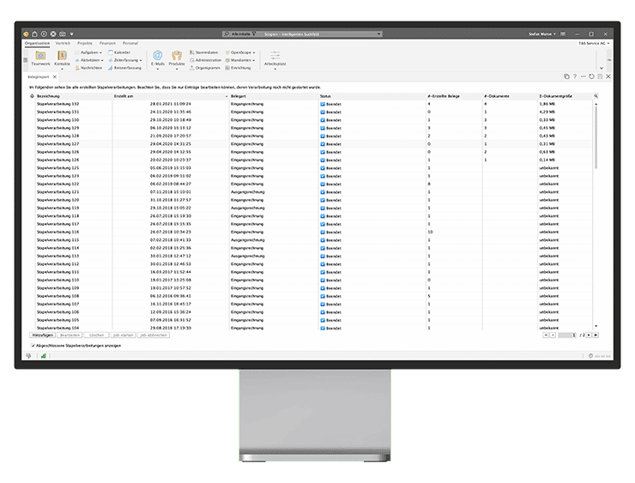Viewport: 635px width, 483px height.
Task: Click the Löschen button
Action: coord(96,335)
